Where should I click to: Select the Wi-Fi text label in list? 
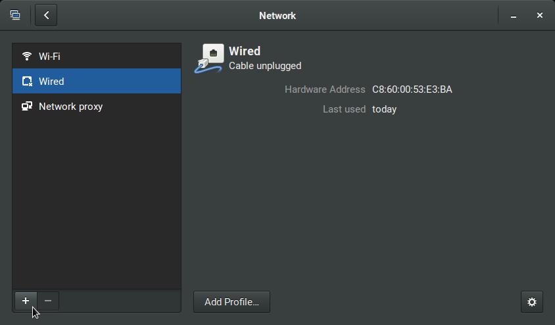pyautogui.click(x=49, y=57)
